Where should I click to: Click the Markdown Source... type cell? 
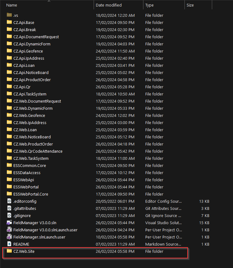tap(163, 244)
